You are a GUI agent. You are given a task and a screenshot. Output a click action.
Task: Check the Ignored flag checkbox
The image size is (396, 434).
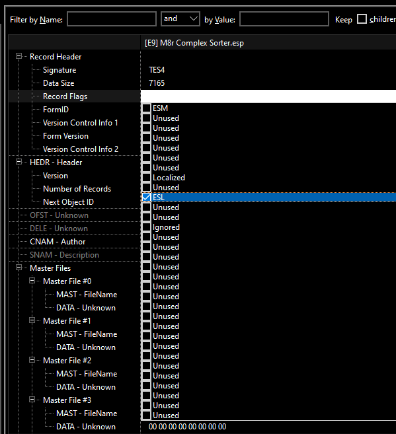tap(147, 227)
